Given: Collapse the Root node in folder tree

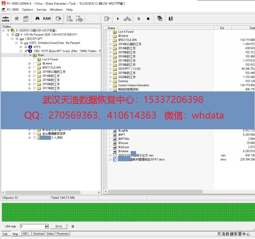Looking at the screenshot, I should (x=25, y=55).
